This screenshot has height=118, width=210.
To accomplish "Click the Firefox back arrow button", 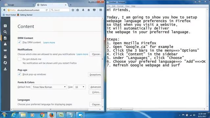I will 4,10.
